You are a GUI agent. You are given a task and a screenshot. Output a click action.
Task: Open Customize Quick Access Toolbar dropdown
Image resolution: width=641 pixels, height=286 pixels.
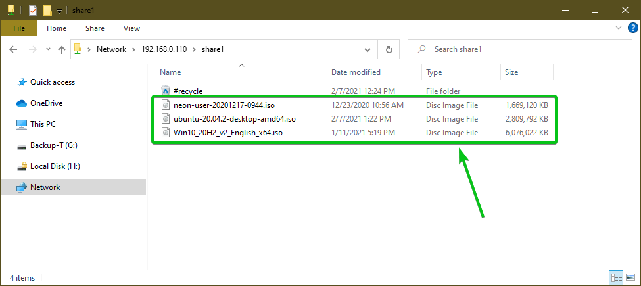click(59, 11)
